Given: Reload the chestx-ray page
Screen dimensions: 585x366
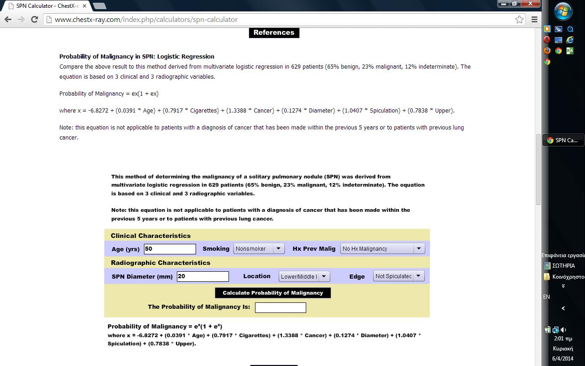Looking at the screenshot, I should click(34, 19).
